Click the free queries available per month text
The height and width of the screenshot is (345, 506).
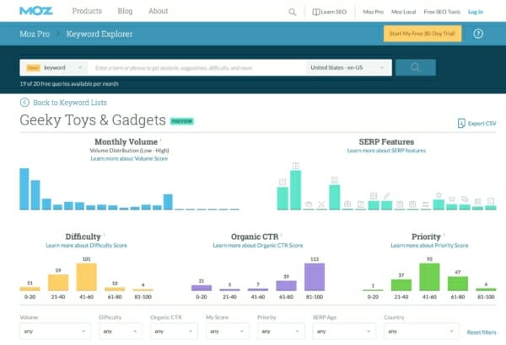(69, 84)
